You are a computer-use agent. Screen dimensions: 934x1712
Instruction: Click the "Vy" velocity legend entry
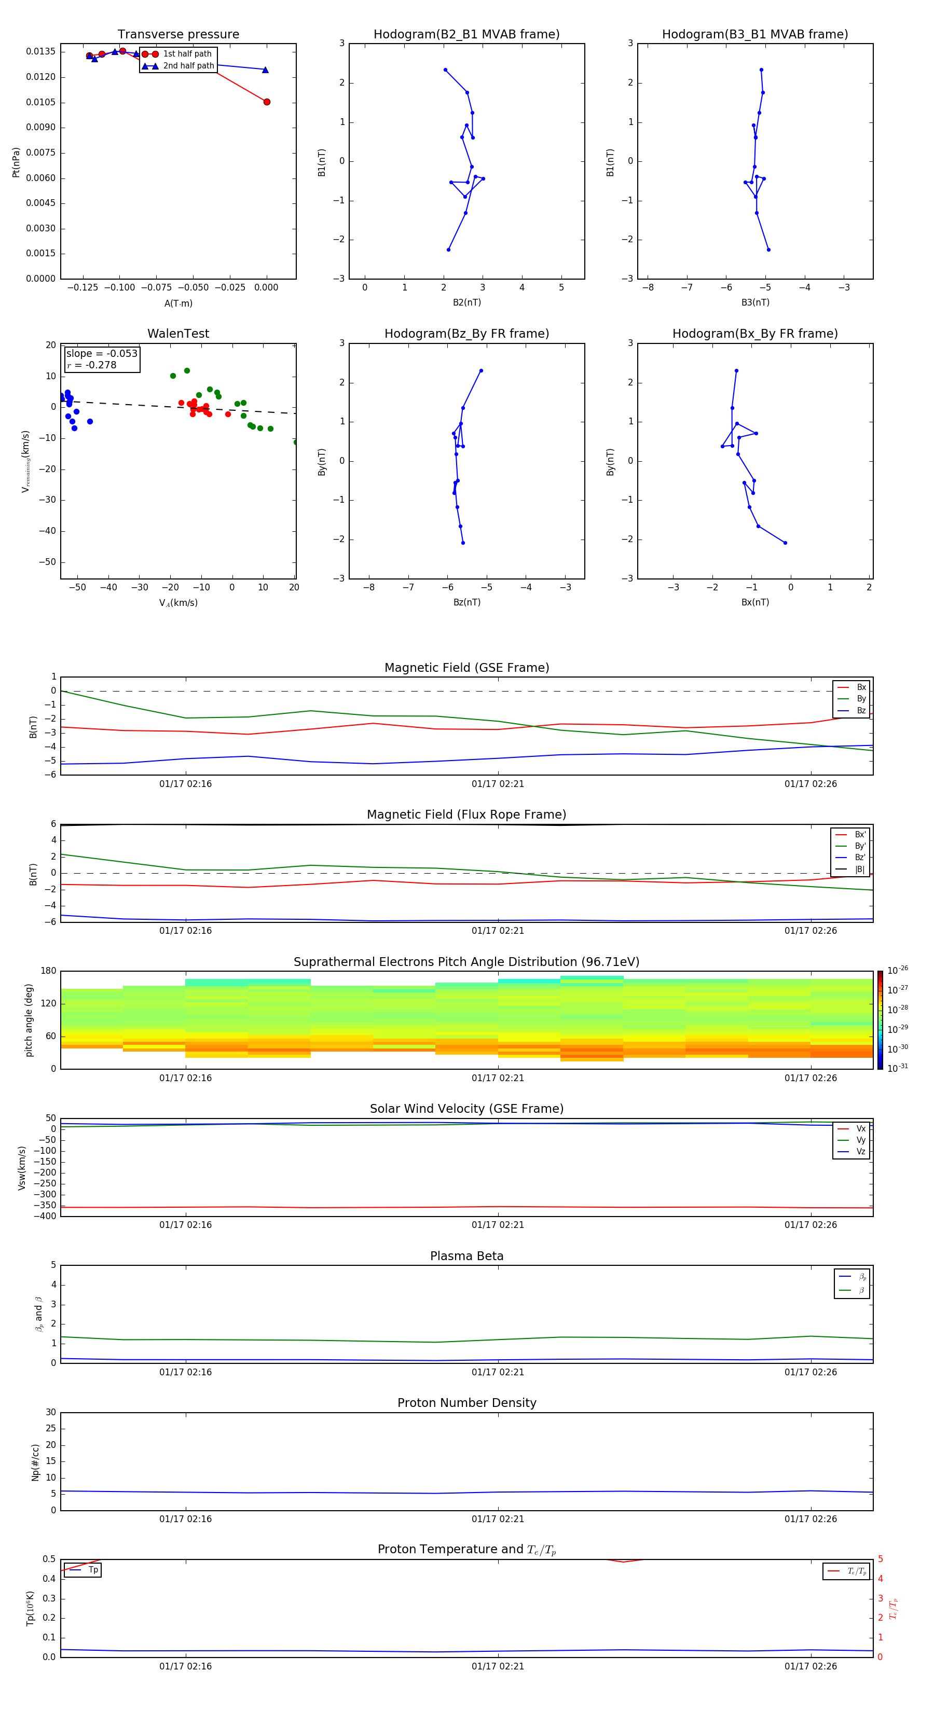pos(852,1140)
